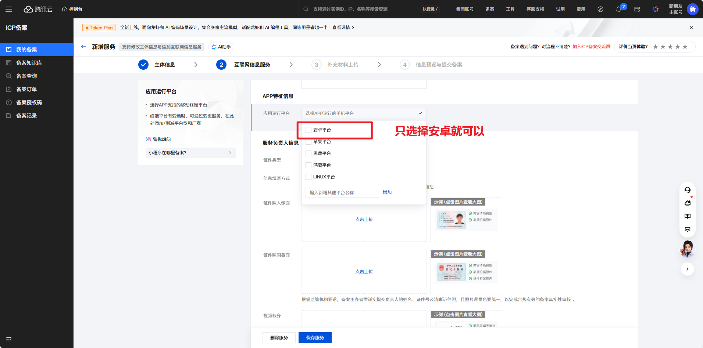Click the back arrow beside 新增服务
The image size is (703, 348).
pos(83,47)
